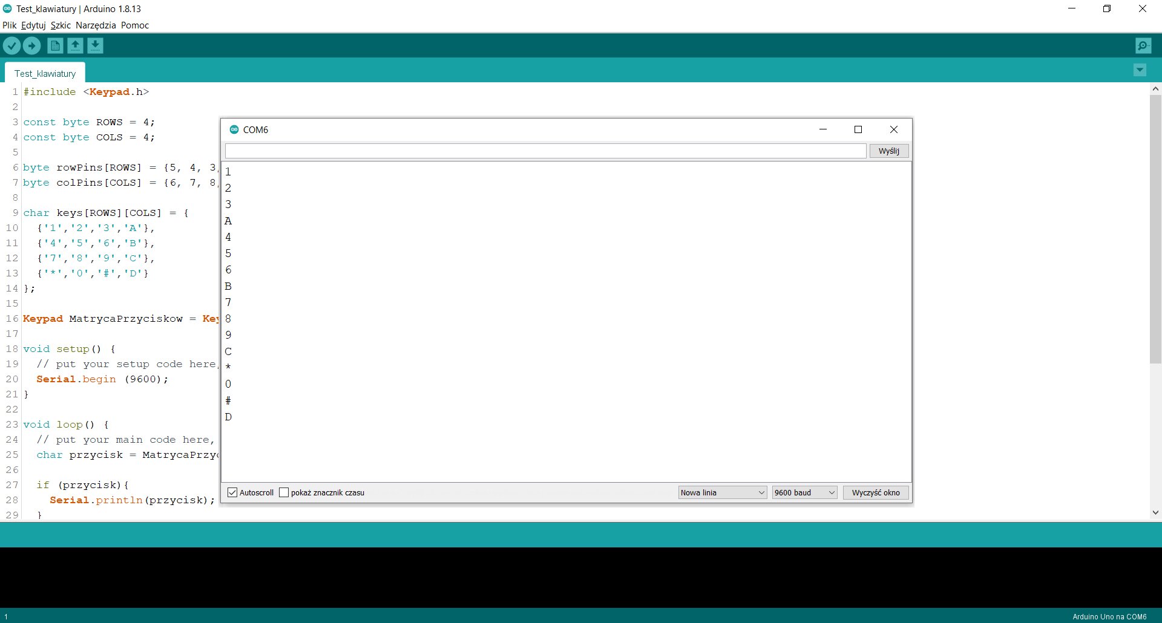Save the sketch with the Save icon

[96, 45]
